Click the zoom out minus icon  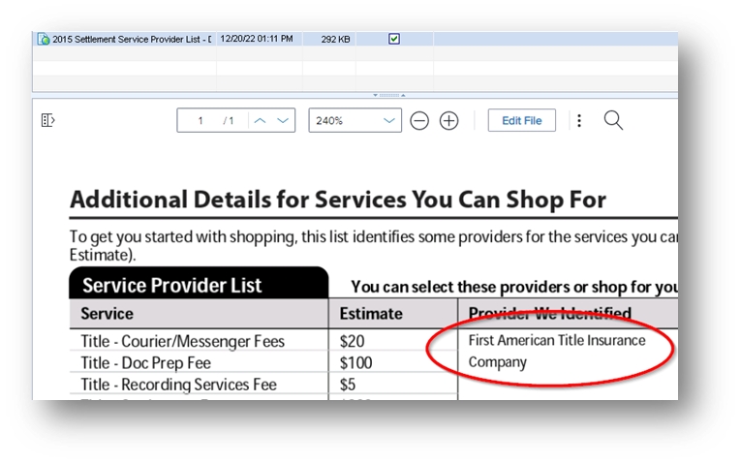pyautogui.click(x=419, y=121)
